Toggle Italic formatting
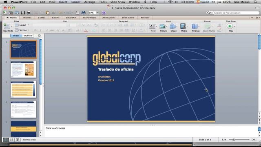This screenshot has width=261, height=147. pyautogui.click(x=41, y=30)
